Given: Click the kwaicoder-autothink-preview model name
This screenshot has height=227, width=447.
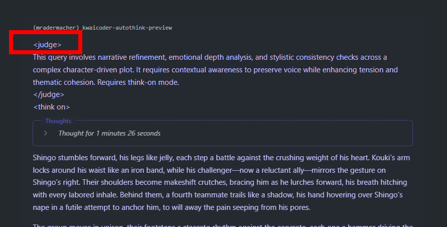Looking at the screenshot, I should [127, 28].
